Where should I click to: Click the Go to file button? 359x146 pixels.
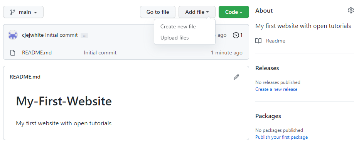tap(157, 12)
